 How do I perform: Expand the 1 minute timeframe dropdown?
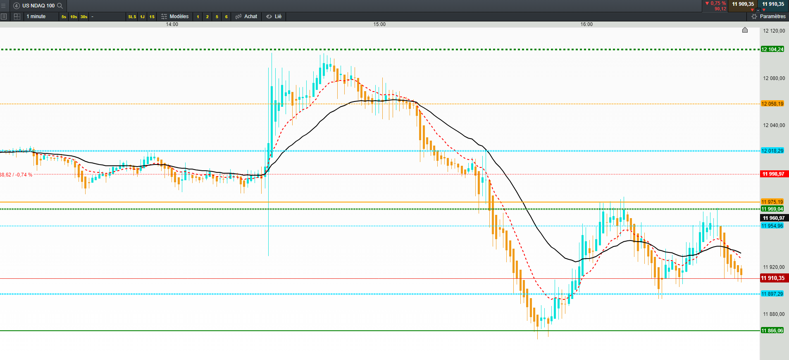(x=36, y=16)
